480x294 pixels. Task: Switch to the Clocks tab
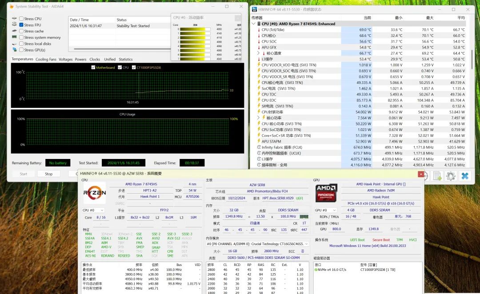[95, 60]
